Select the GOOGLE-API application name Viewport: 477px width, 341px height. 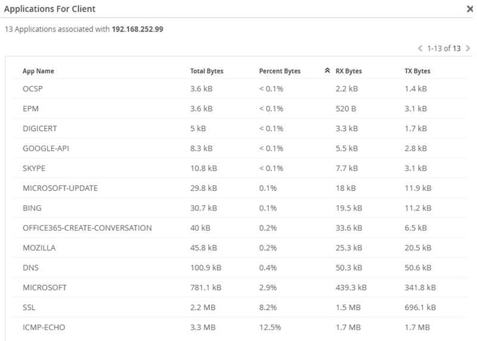pos(46,148)
